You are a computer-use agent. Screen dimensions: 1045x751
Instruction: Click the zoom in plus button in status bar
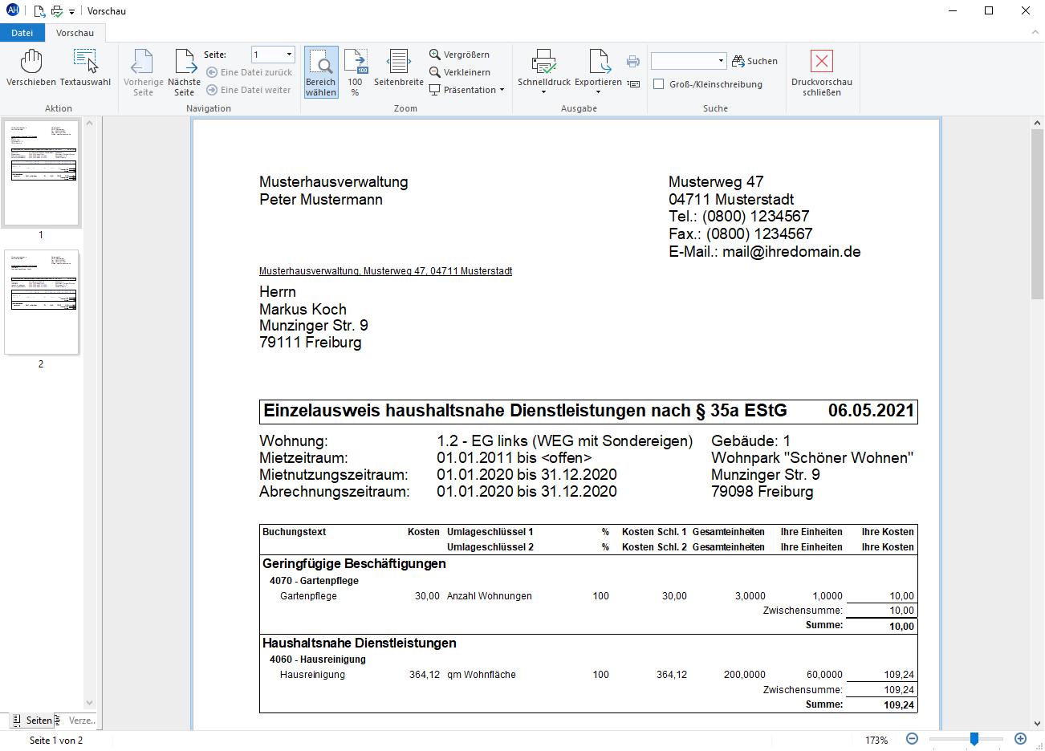1021,739
